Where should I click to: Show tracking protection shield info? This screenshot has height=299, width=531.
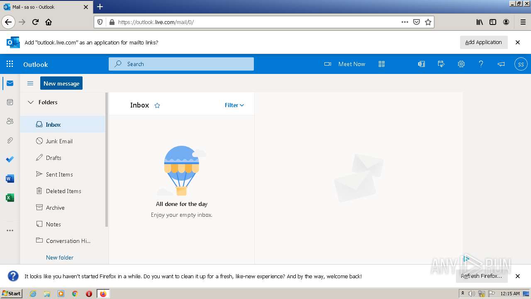100,22
